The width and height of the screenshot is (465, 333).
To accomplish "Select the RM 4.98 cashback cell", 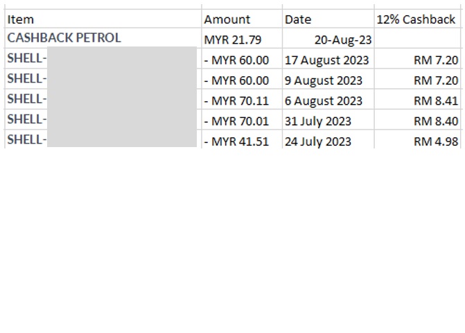I will pyautogui.click(x=418, y=139).
